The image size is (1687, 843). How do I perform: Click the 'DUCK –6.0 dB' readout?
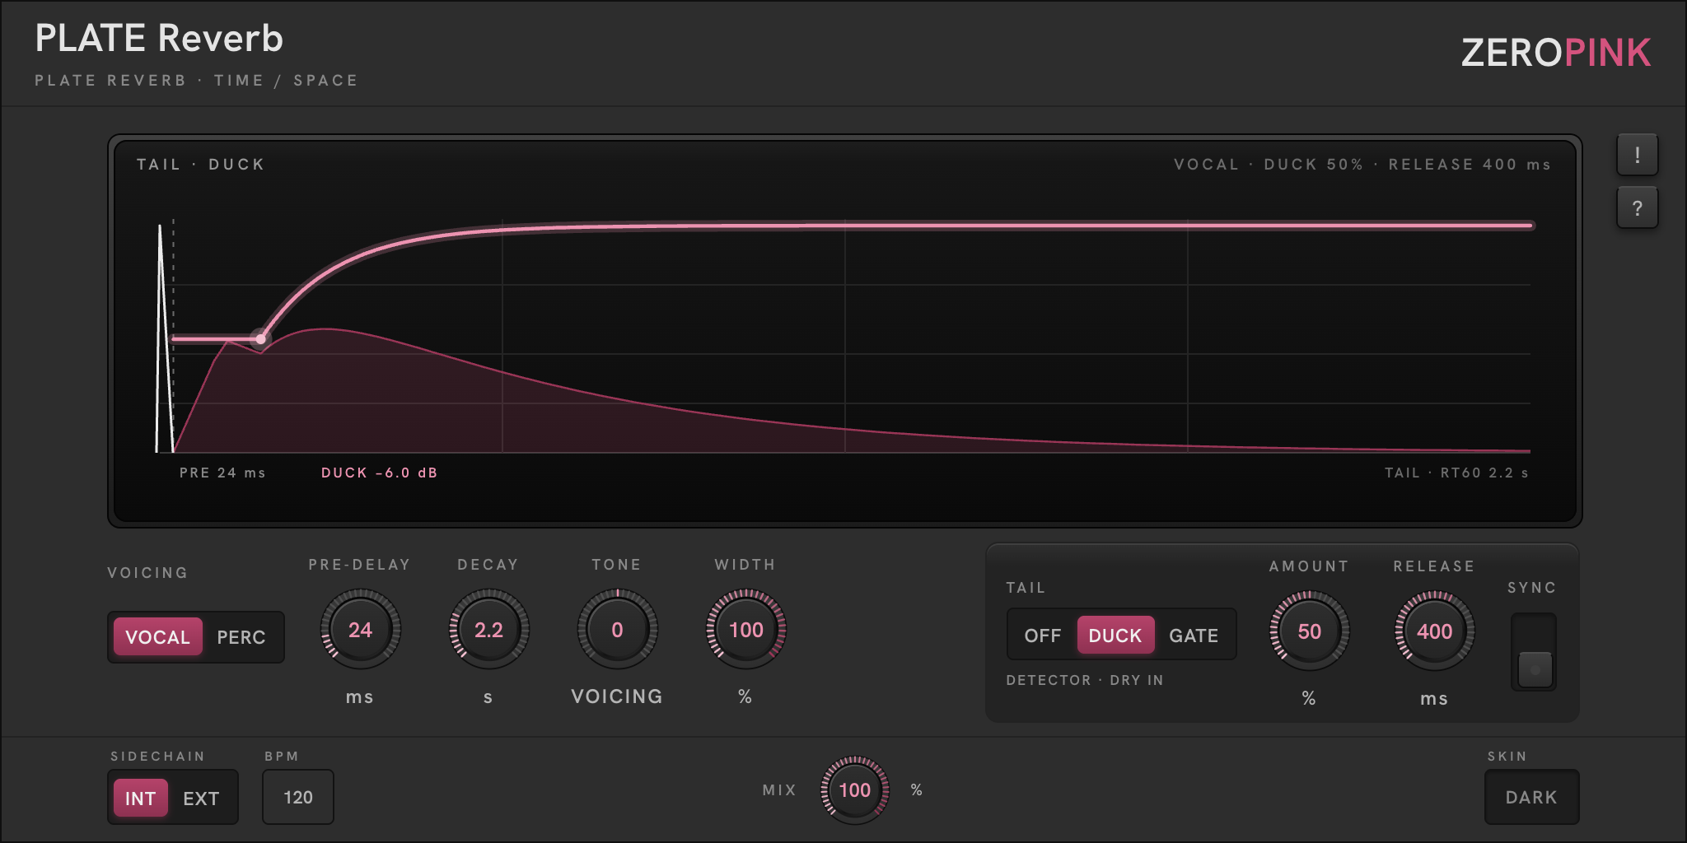[x=379, y=473]
